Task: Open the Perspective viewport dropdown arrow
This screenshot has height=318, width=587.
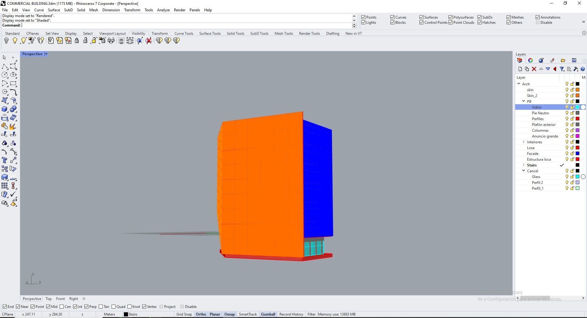Action: pyautogui.click(x=46, y=54)
